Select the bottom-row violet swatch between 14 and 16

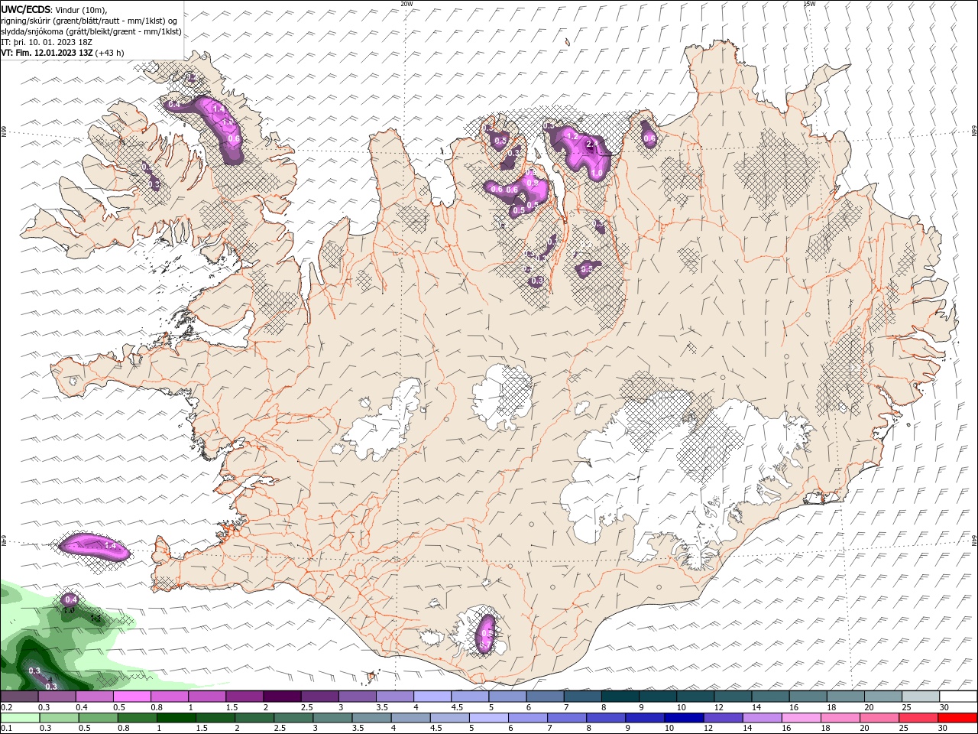[x=763, y=718]
